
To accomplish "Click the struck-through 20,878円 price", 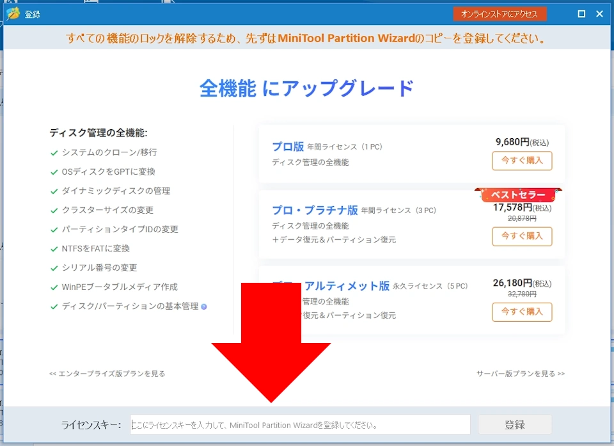I will (x=522, y=218).
